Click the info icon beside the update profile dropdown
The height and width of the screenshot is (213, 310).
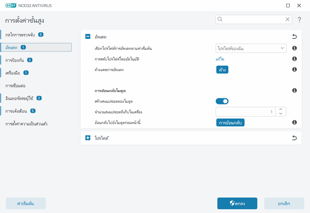point(294,48)
